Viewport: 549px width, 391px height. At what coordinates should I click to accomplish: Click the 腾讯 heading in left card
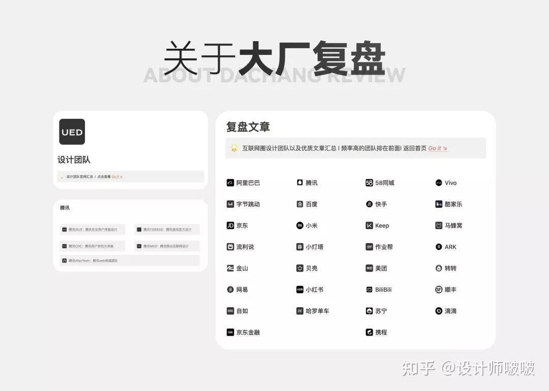[x=65, y=208]
